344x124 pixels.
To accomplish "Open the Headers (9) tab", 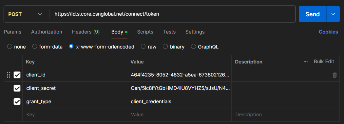I will pos(86,32).
